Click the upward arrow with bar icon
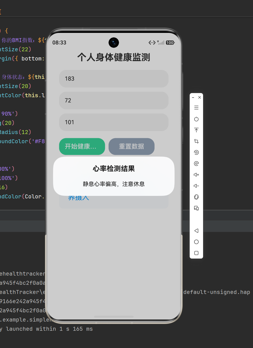The image size is (253, 348). coord(196,130)
